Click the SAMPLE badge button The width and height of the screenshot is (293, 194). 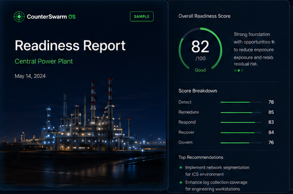click(x=142, y=17)
